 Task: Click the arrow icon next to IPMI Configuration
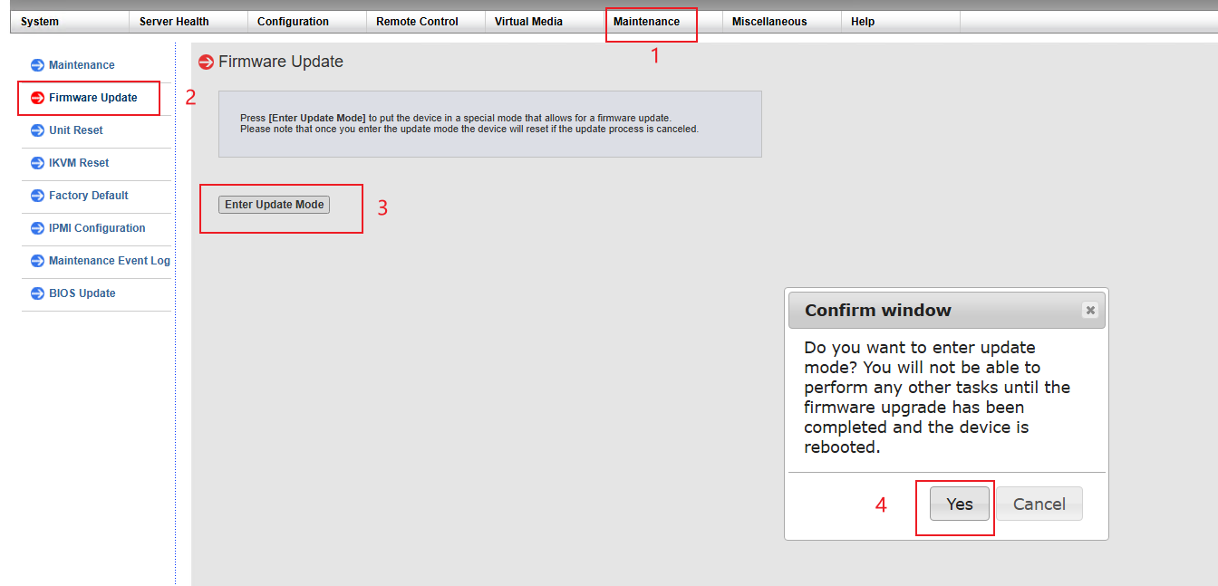pos(37,228)
